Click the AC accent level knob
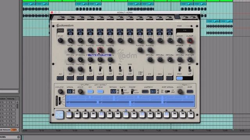The image size is (250, 140). coord(60,40)
